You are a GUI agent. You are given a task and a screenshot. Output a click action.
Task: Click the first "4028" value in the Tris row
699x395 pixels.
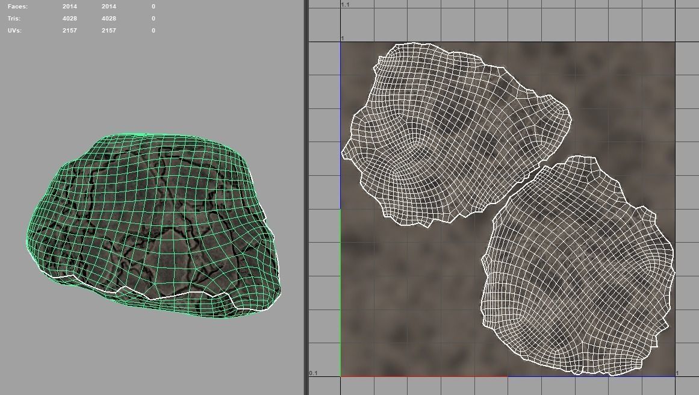tap(70, 18)
